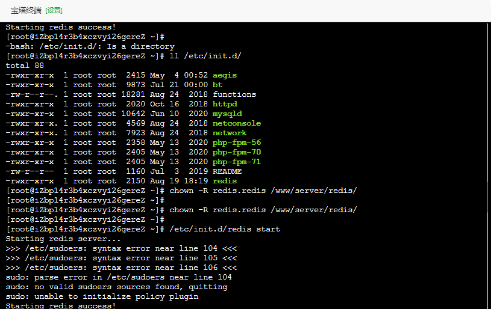
Task: Click the redis file name in listing
Action: 225,181
